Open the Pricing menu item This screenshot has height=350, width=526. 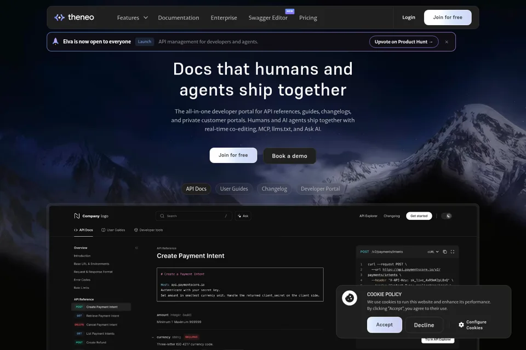coord(308,17)
